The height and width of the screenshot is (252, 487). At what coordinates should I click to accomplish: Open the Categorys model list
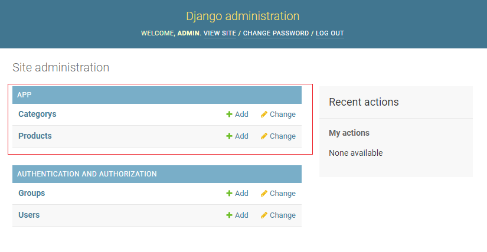coord(37,114)
